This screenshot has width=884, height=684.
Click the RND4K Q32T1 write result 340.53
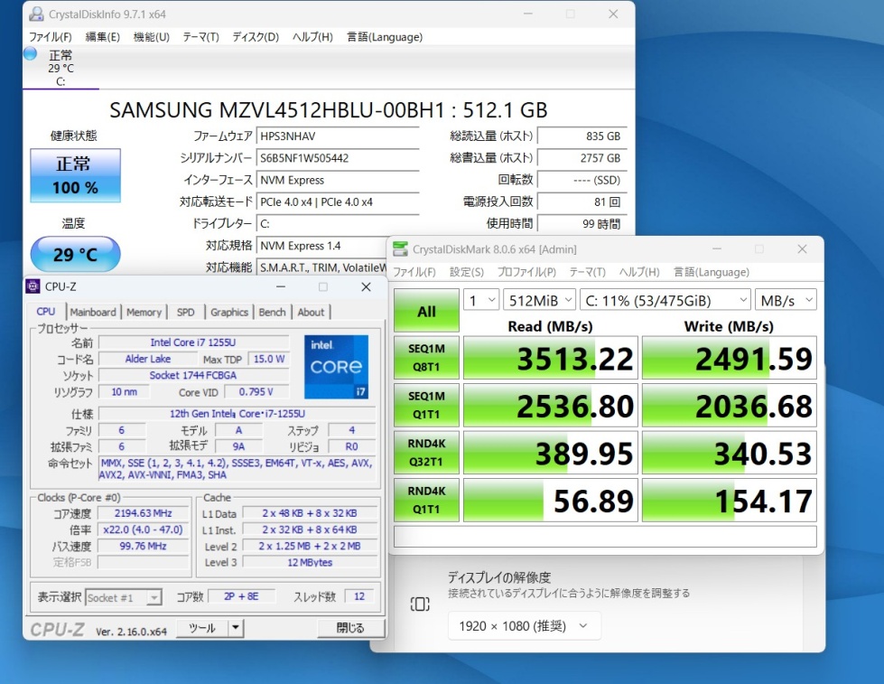[x=730, y=453]
